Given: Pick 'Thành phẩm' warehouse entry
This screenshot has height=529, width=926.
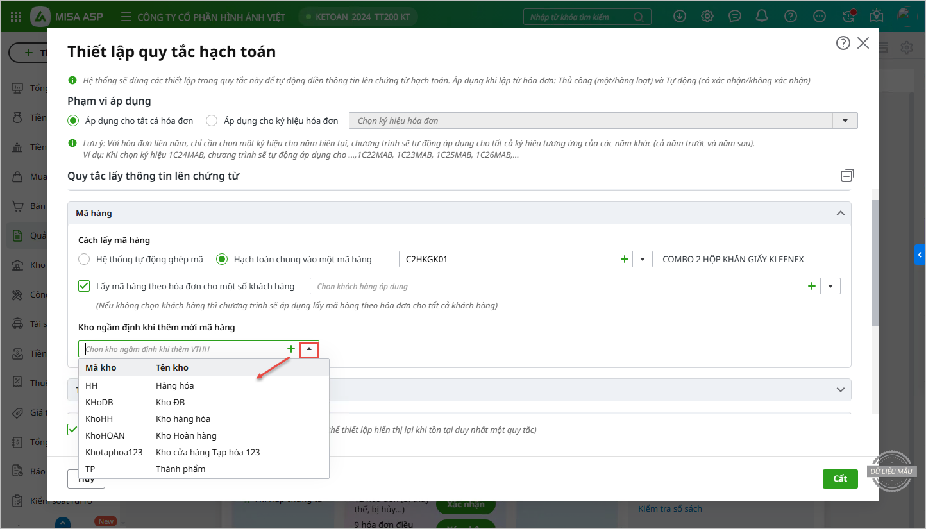Looking at the screenshot, I should tap(180, 469).
